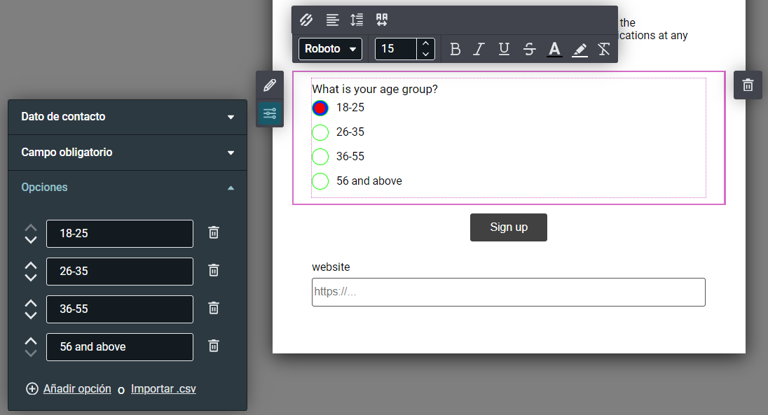Viewport: 768px width, 415px height.
Task: Move 56 and above option up
Action: pos(31,341)
